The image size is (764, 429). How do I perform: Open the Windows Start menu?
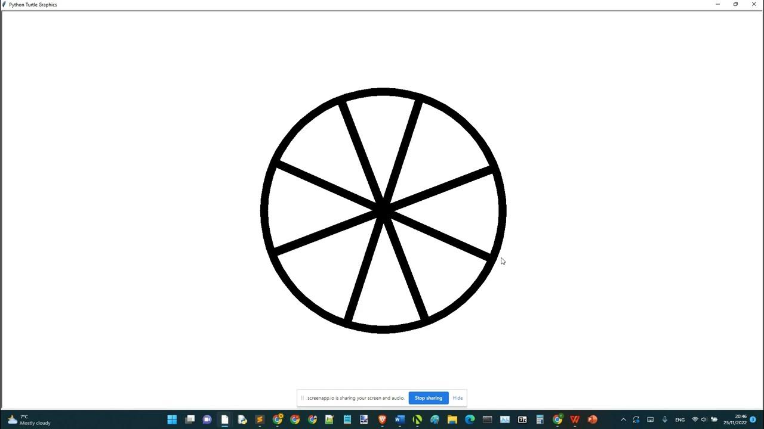pos(172,419)
